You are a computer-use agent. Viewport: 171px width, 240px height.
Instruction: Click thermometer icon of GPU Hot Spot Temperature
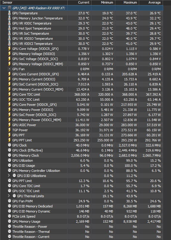(10, 28)
